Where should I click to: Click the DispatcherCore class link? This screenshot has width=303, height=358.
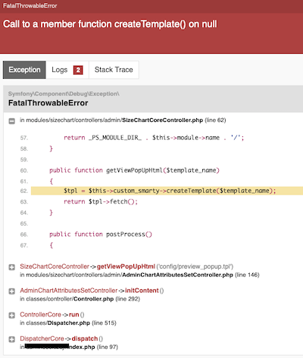(x=42, y=338)
